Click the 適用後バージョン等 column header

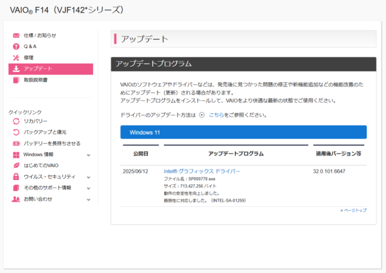[x=338, y=154]
